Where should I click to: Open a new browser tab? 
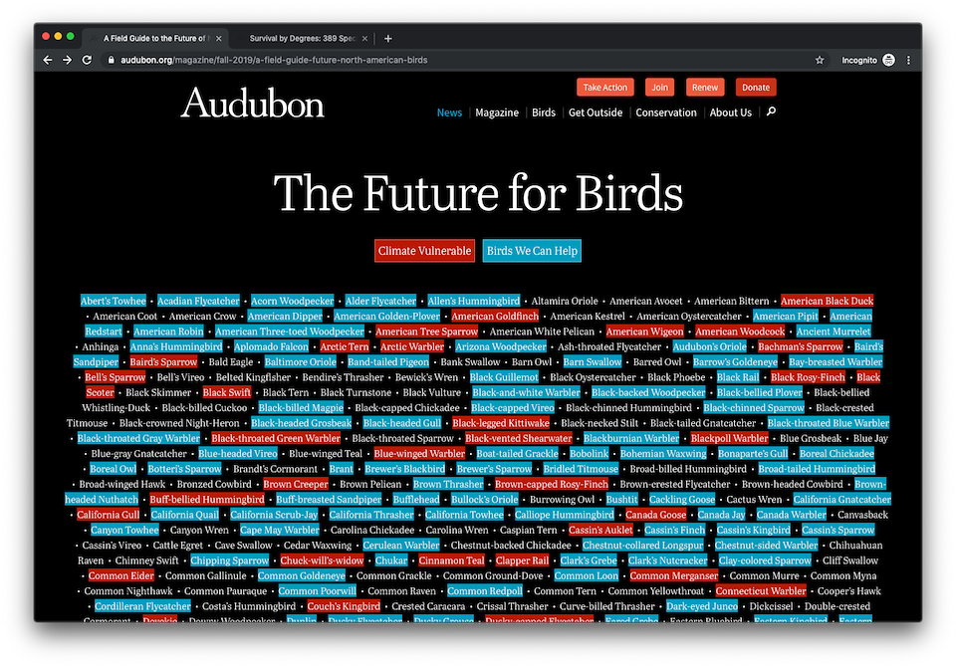(x=387, y=39)
